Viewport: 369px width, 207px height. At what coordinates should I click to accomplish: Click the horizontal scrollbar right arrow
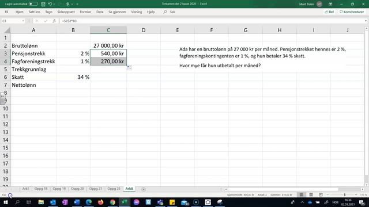pos(362,189)
